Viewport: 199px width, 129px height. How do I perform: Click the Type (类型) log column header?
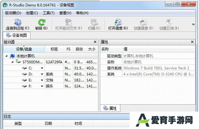pyautogui.click(x=18, y=123)
